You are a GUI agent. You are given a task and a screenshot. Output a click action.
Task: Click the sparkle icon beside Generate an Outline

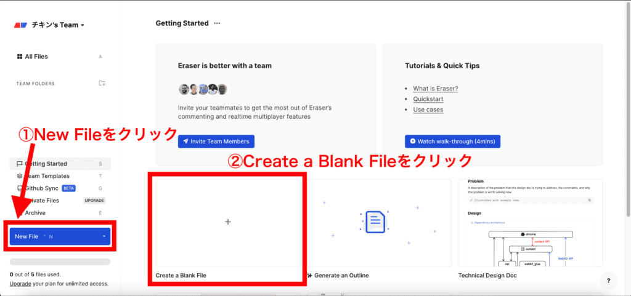(309, 276)
